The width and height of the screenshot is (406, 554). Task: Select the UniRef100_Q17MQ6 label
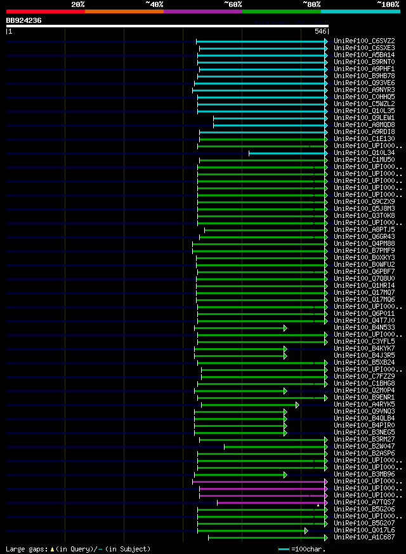tap(364, 300)
